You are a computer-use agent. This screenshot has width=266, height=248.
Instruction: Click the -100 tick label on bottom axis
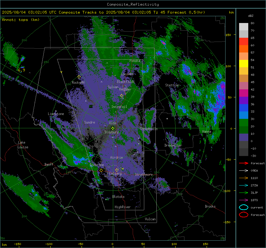point(49,244)
